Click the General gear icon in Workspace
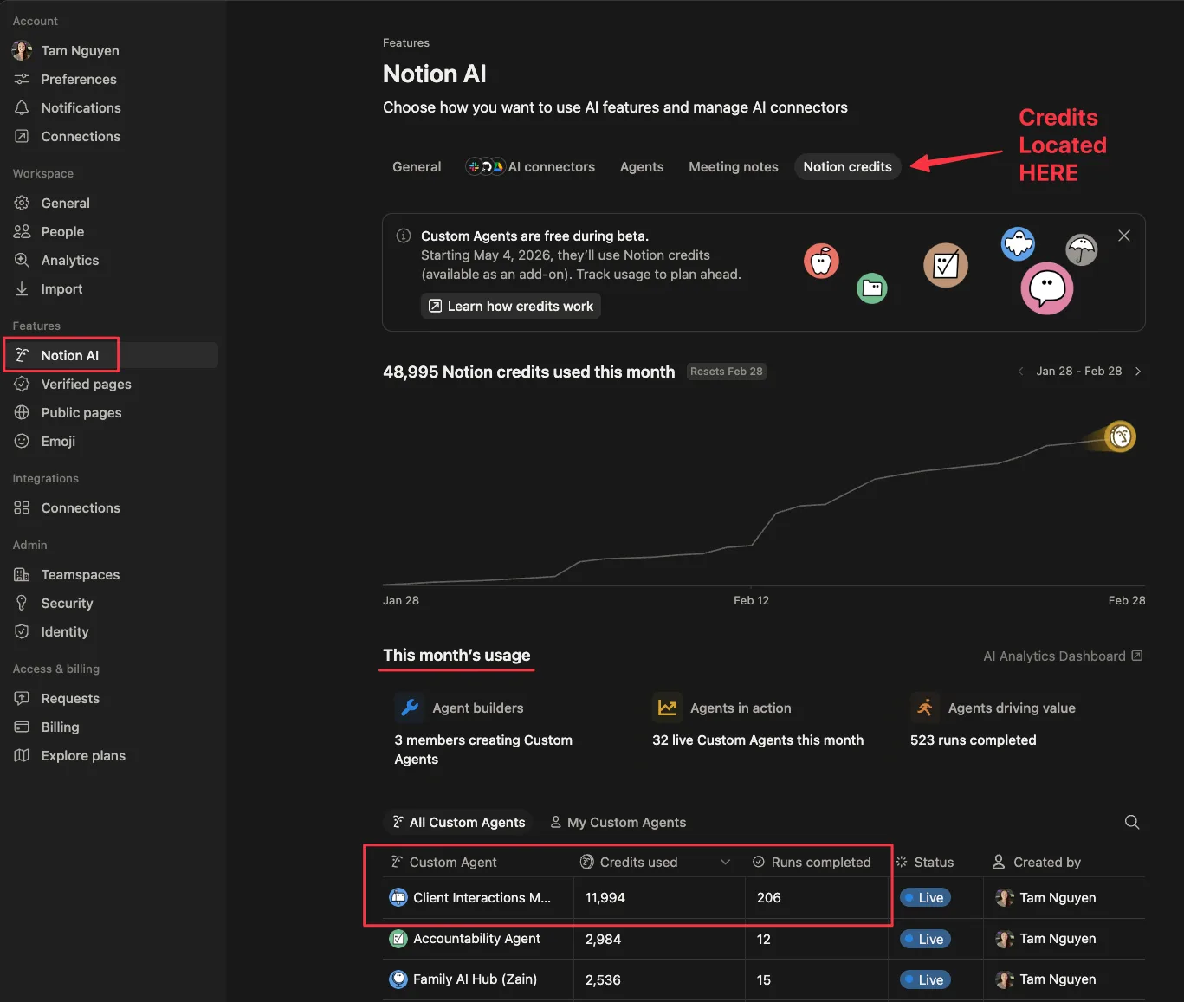This screenshot has height=1002, width=1184. click(22, 203)
